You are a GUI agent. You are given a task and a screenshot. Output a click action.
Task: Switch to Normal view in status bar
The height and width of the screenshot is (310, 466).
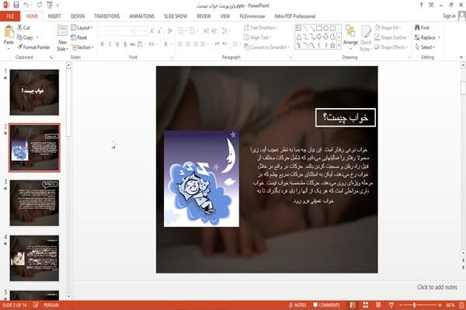tap(353, 305)
